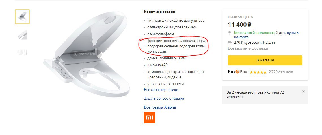Select the first product thumbnail
Viewport: 322px width, 135px height.
22,17
